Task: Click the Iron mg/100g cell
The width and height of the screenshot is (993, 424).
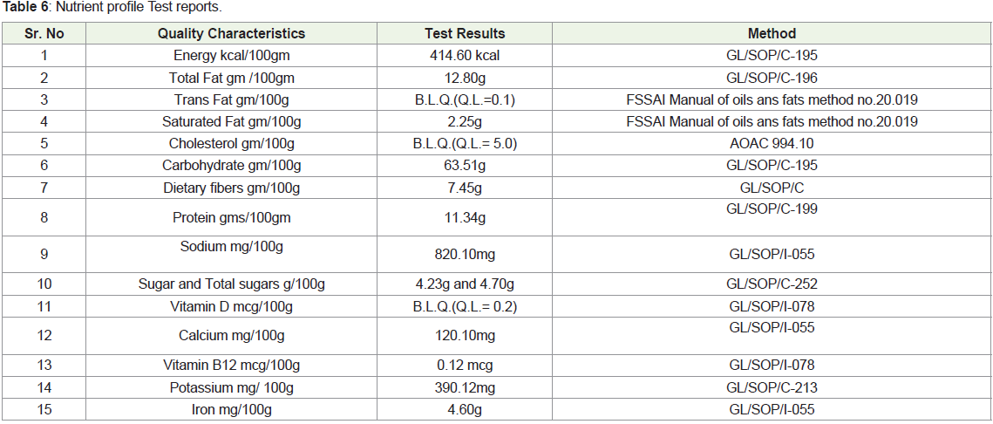Action: [x=231, y=409]
